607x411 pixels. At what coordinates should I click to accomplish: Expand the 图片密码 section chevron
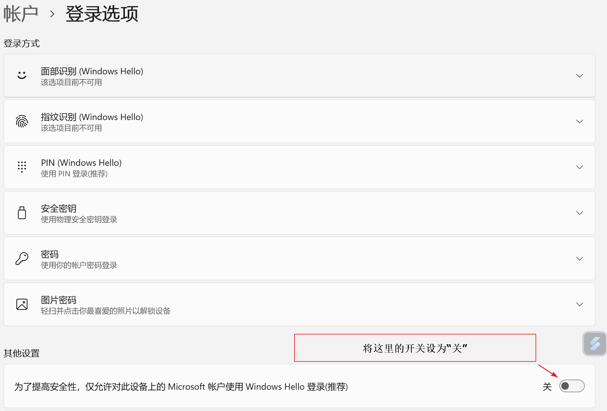580,304
